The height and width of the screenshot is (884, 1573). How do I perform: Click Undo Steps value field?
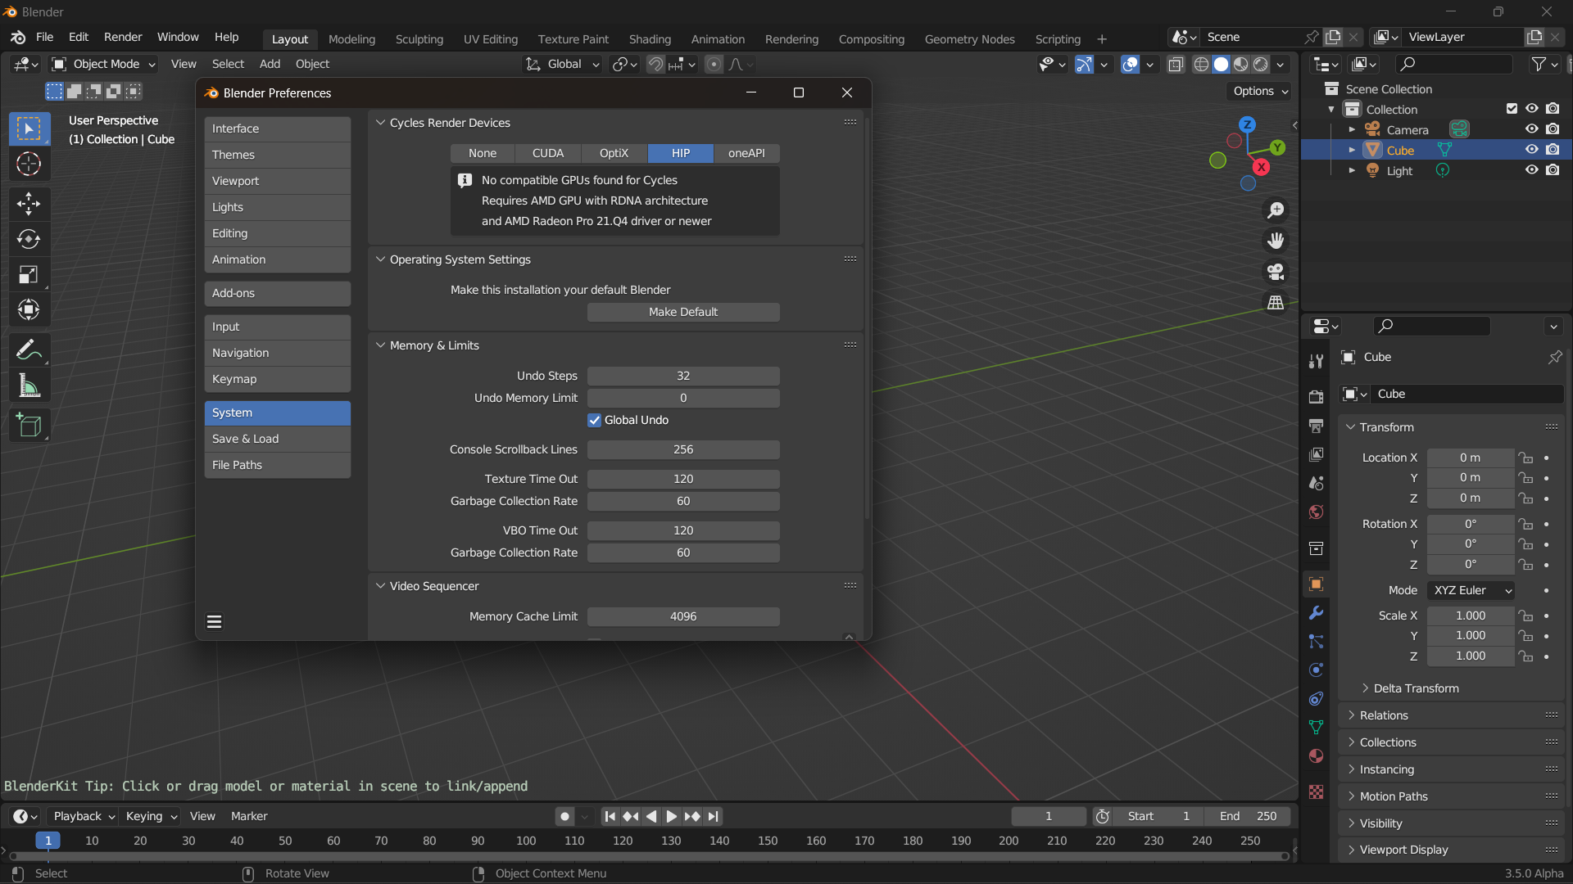[x=683, y=376]
